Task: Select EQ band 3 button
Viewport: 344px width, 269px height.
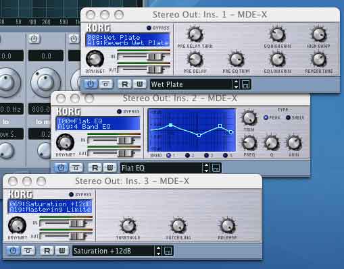Action: [206, 155]
